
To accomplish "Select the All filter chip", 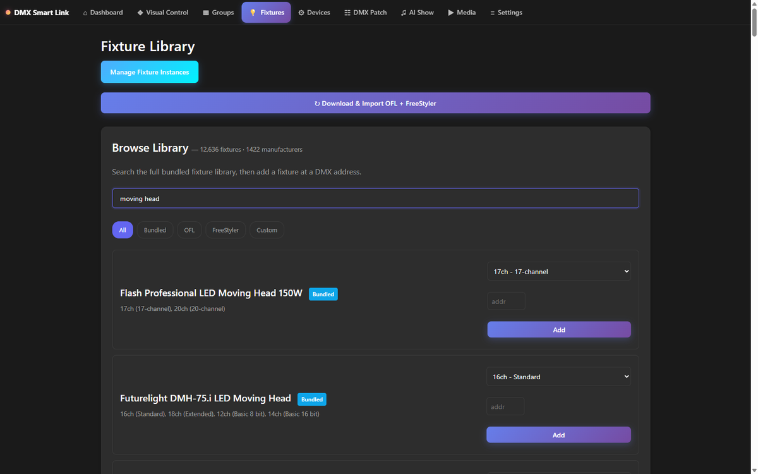I will [x=123, y=230].
